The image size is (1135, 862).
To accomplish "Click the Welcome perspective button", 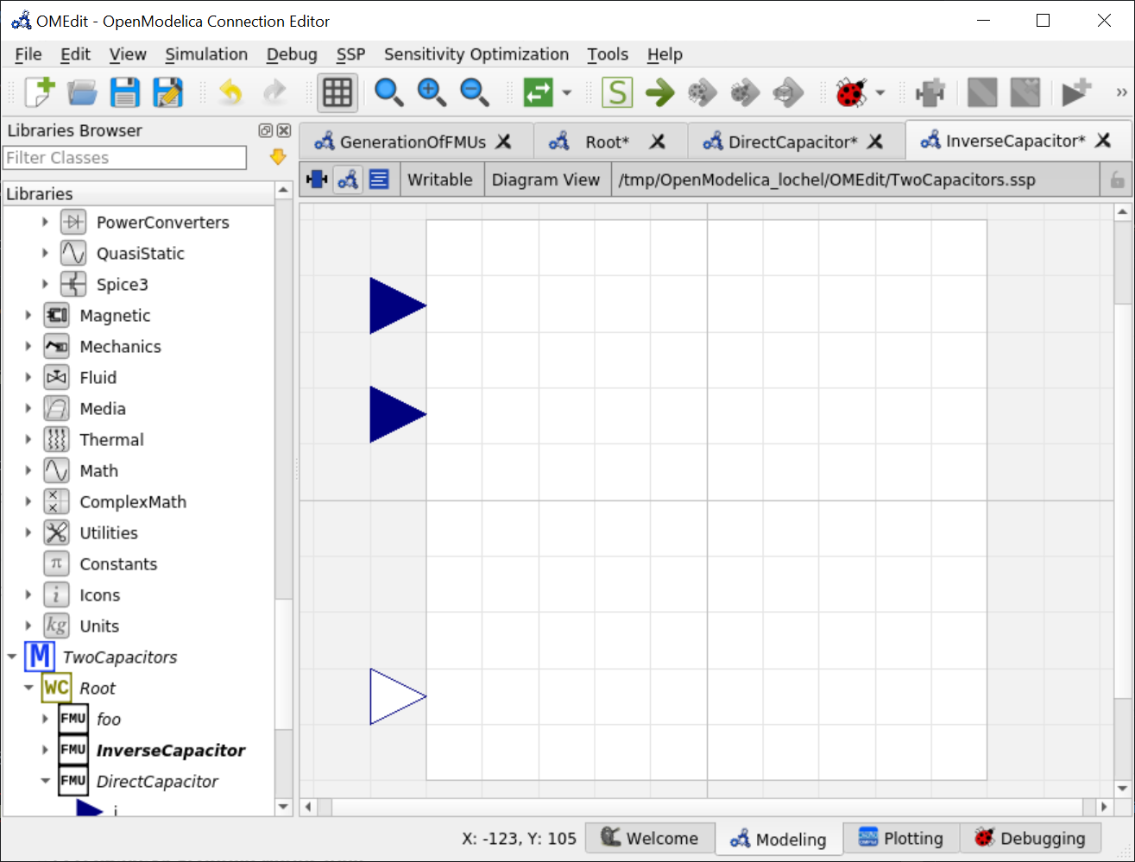I will pyautogui.click(x=650, y=838).
